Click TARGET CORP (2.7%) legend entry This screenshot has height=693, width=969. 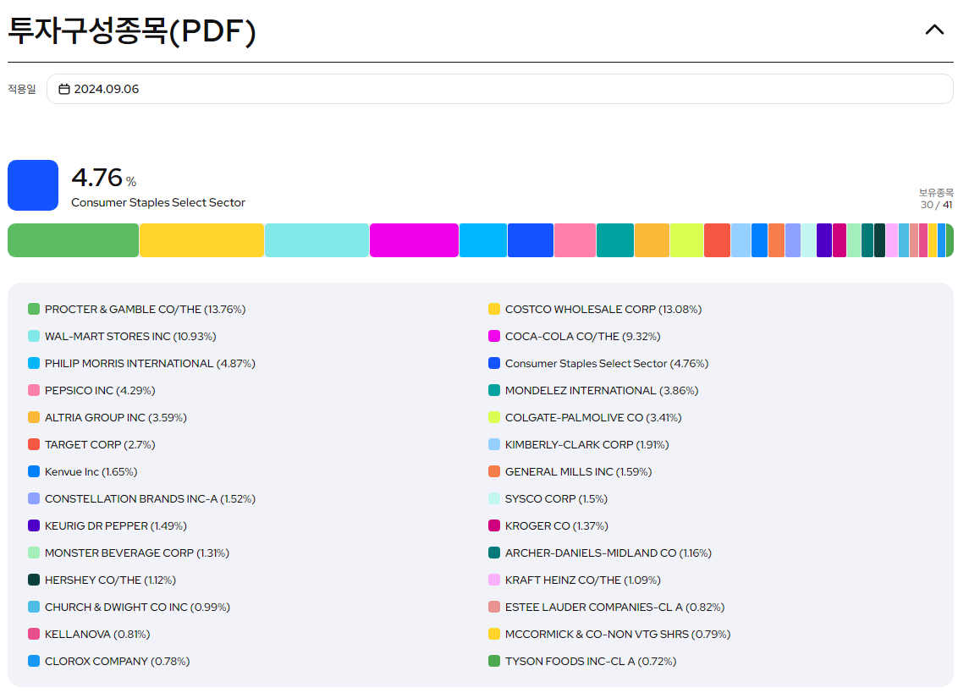91,445
